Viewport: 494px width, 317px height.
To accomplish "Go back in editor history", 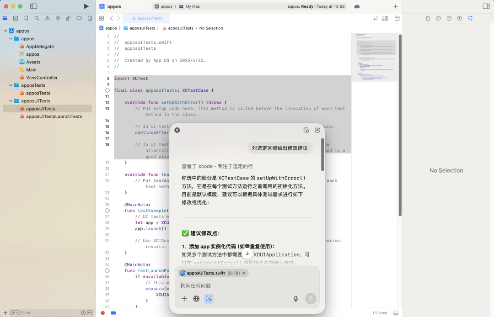I will click(112, 18).
